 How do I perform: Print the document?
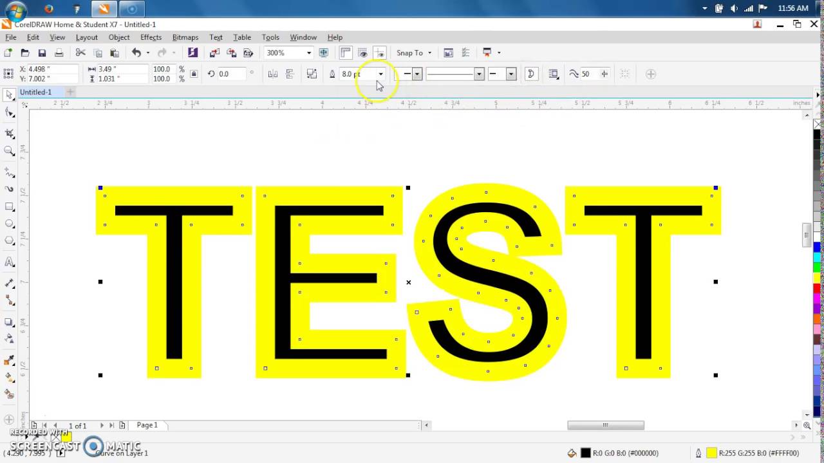[59, 53]
